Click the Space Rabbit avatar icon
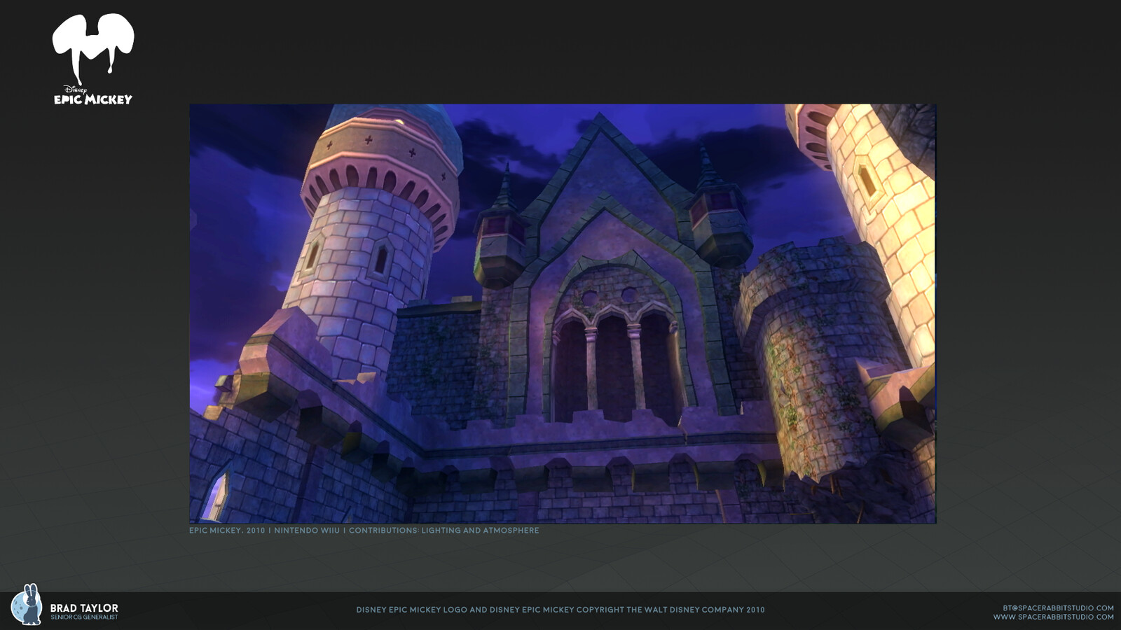The image size is (1121, 630). pyautogui.click(x=27, y=605)
